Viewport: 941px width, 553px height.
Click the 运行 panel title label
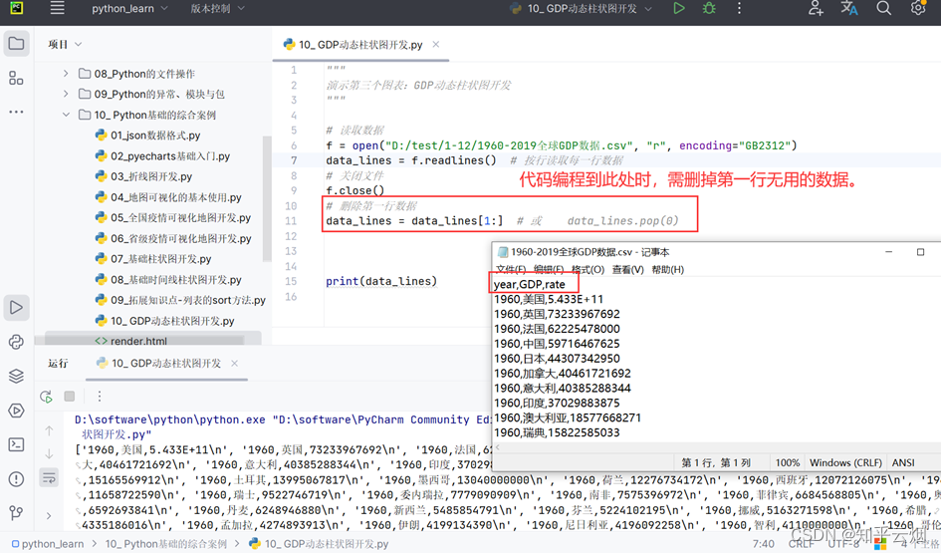coord(58,364)
